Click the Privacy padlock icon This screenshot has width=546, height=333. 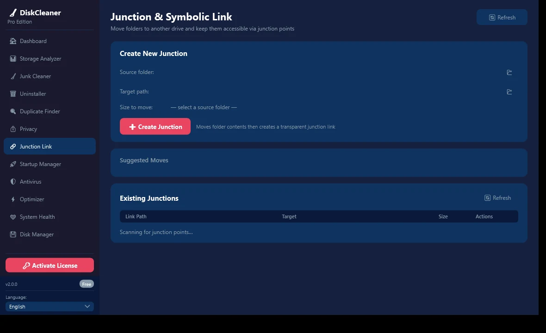coord(13,129)
